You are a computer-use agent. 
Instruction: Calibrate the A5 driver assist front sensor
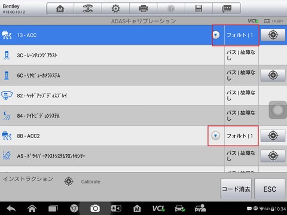click(273, 156)
